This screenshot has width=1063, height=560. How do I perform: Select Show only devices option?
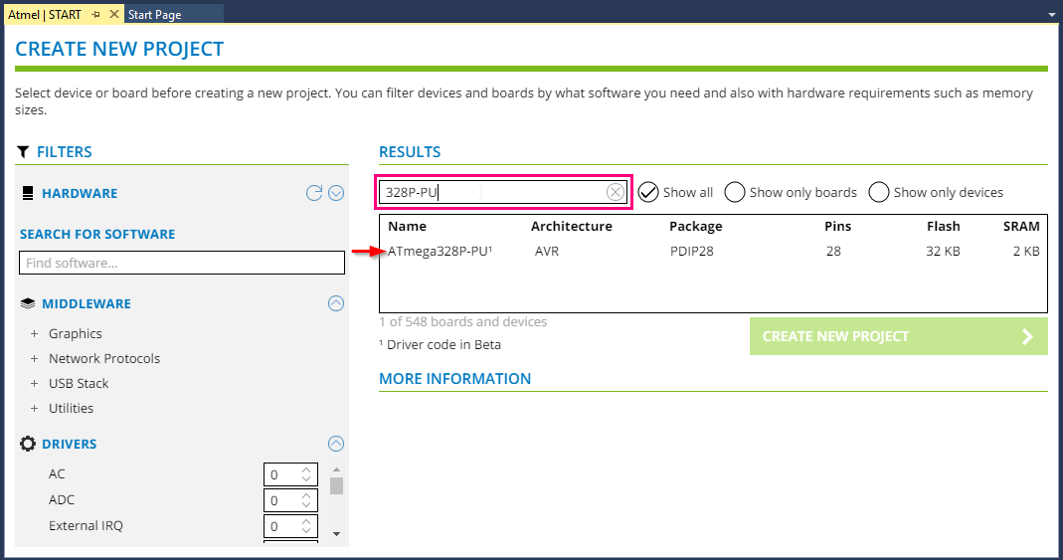pyautogui.click(x=936, y=193)
